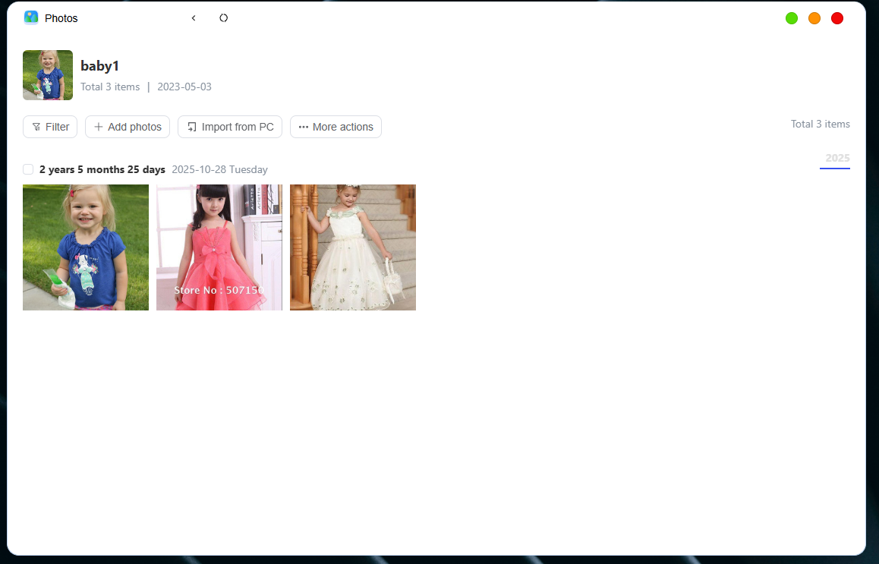Expand the More actions menu
Image resolution: width=879 pixels, height=564 pixels.
[336, 127]
